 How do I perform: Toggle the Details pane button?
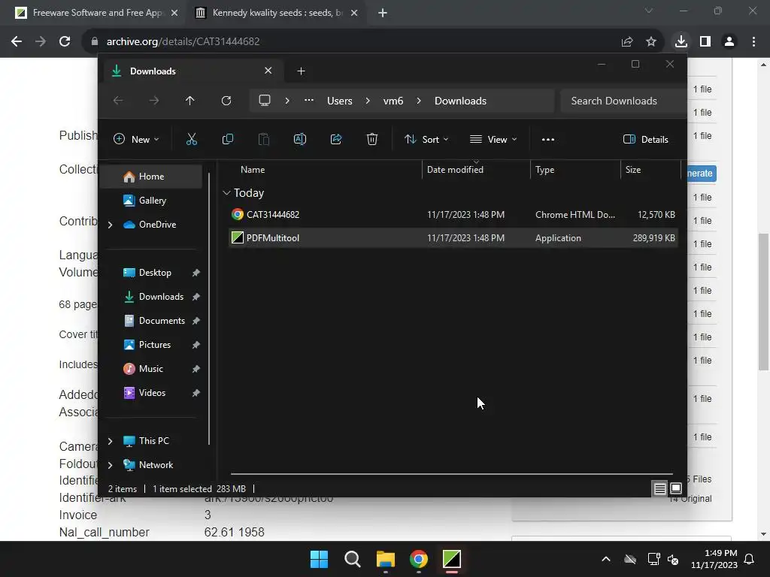646,139
